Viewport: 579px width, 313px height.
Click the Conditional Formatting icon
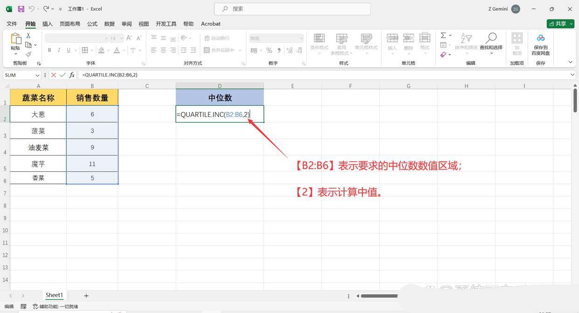click(x=319, y=38)
